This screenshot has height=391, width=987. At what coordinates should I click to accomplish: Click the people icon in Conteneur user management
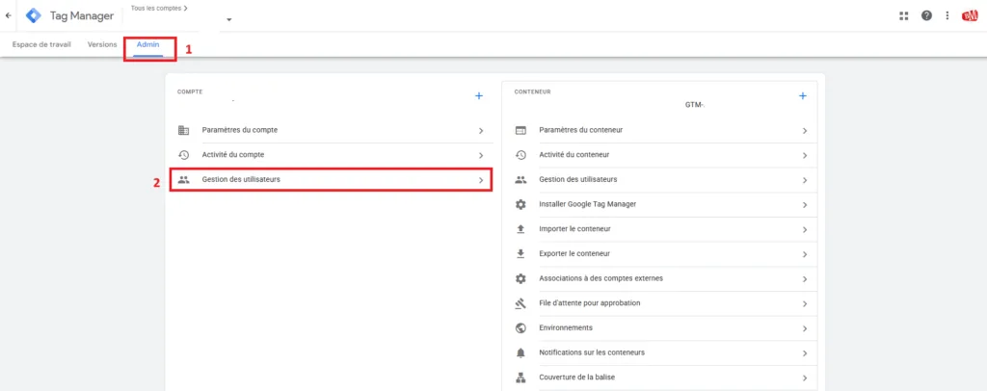[520, 179]
